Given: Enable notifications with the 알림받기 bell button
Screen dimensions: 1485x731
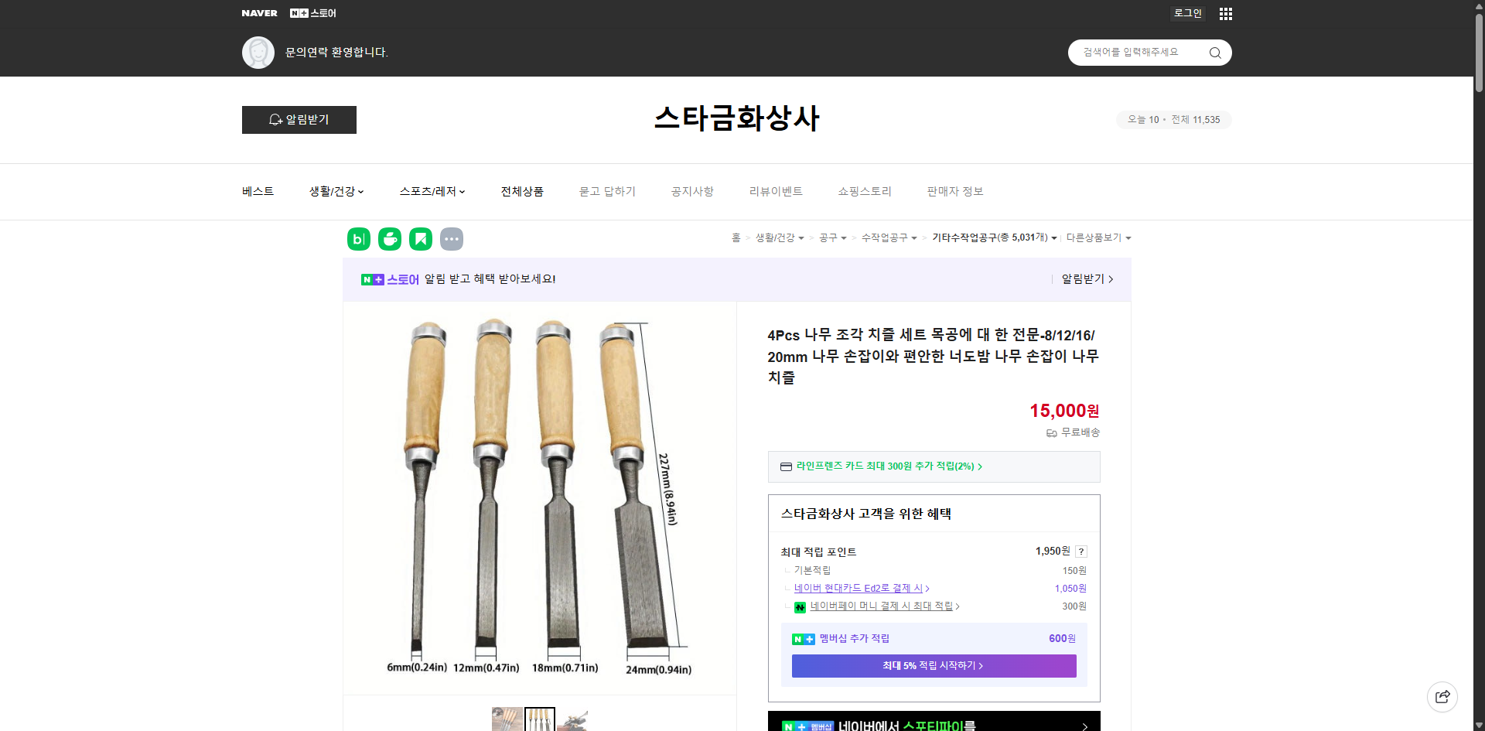Looking at the screenshot, I should (299, 120).
